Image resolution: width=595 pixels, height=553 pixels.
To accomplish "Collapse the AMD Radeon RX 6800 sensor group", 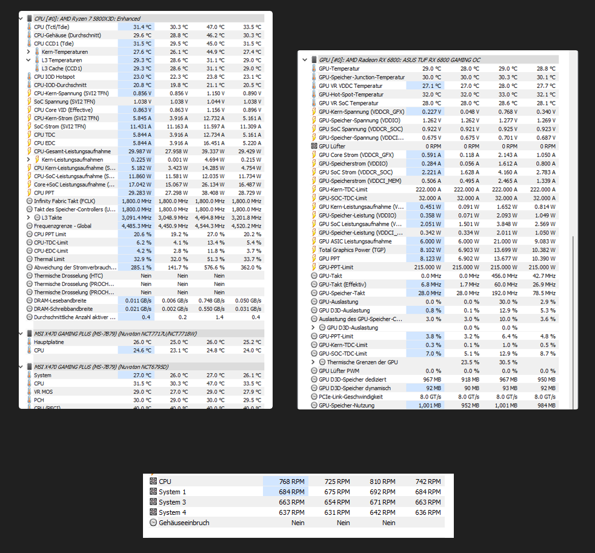I will click(x=305, y=59).
